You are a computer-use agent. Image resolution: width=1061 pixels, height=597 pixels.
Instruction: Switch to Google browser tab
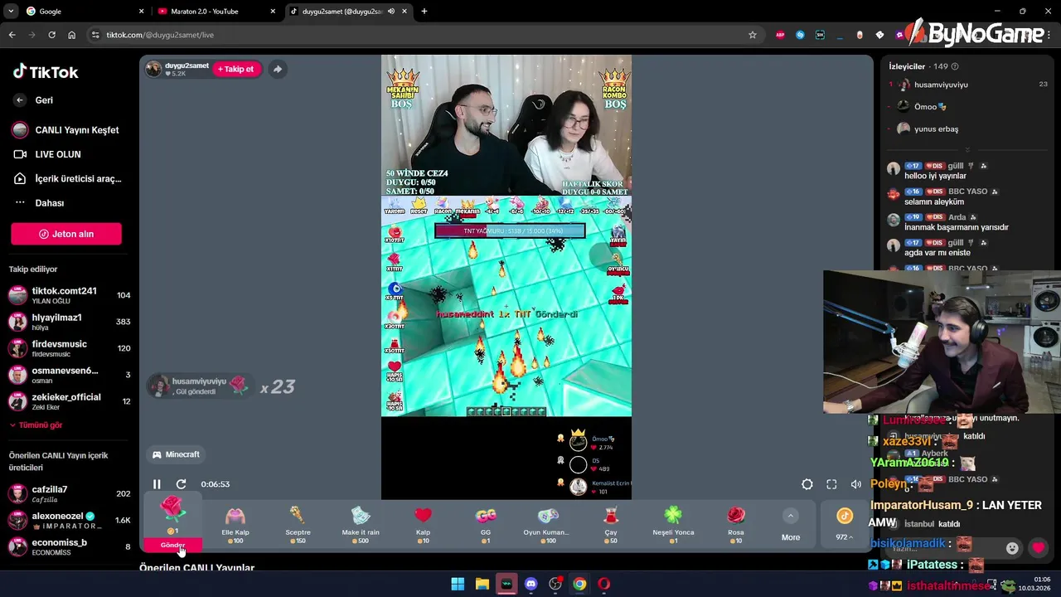(x=85, y=12)
